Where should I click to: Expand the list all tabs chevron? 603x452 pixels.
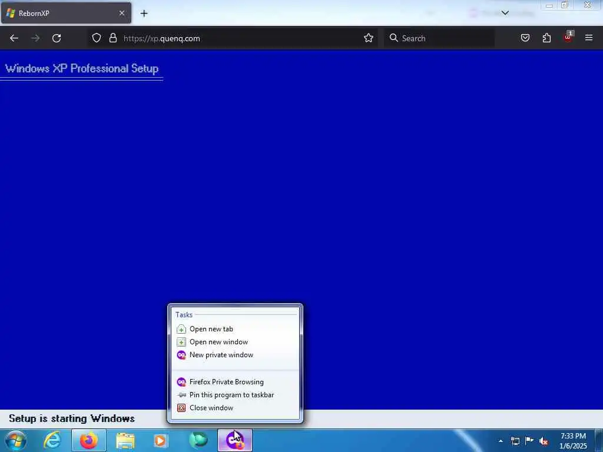[x=505, y=13]
